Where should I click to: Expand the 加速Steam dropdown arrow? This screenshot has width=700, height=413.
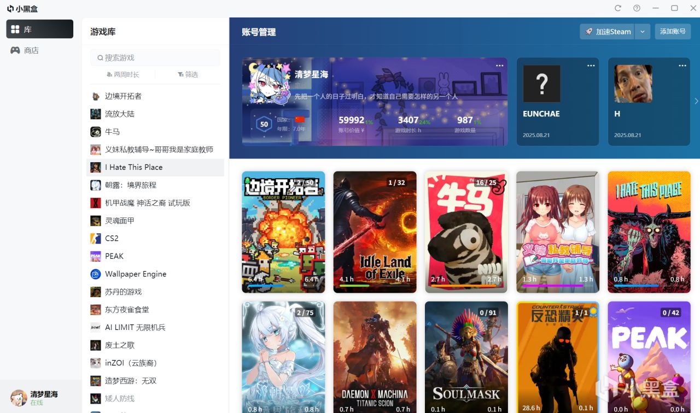[x=643, y=32]
